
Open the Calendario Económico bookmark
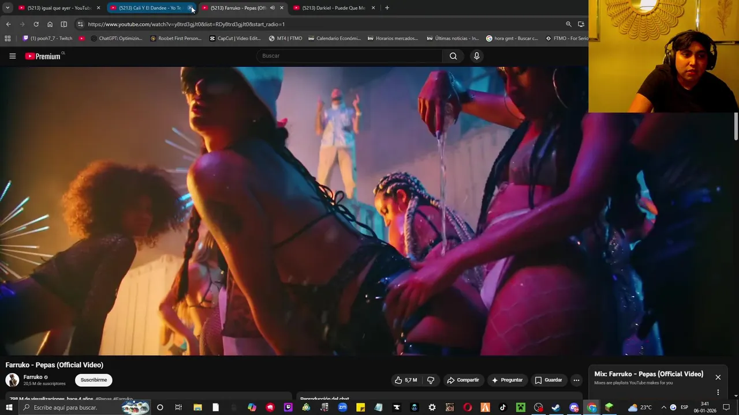334,39
